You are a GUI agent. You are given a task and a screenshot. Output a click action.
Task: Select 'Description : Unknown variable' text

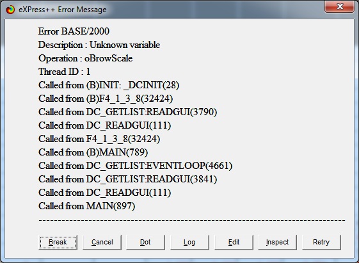[99, 45]
